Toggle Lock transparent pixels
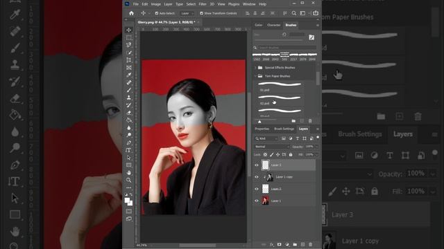Viewport: 444px width, 249px height. coord(265,154)
